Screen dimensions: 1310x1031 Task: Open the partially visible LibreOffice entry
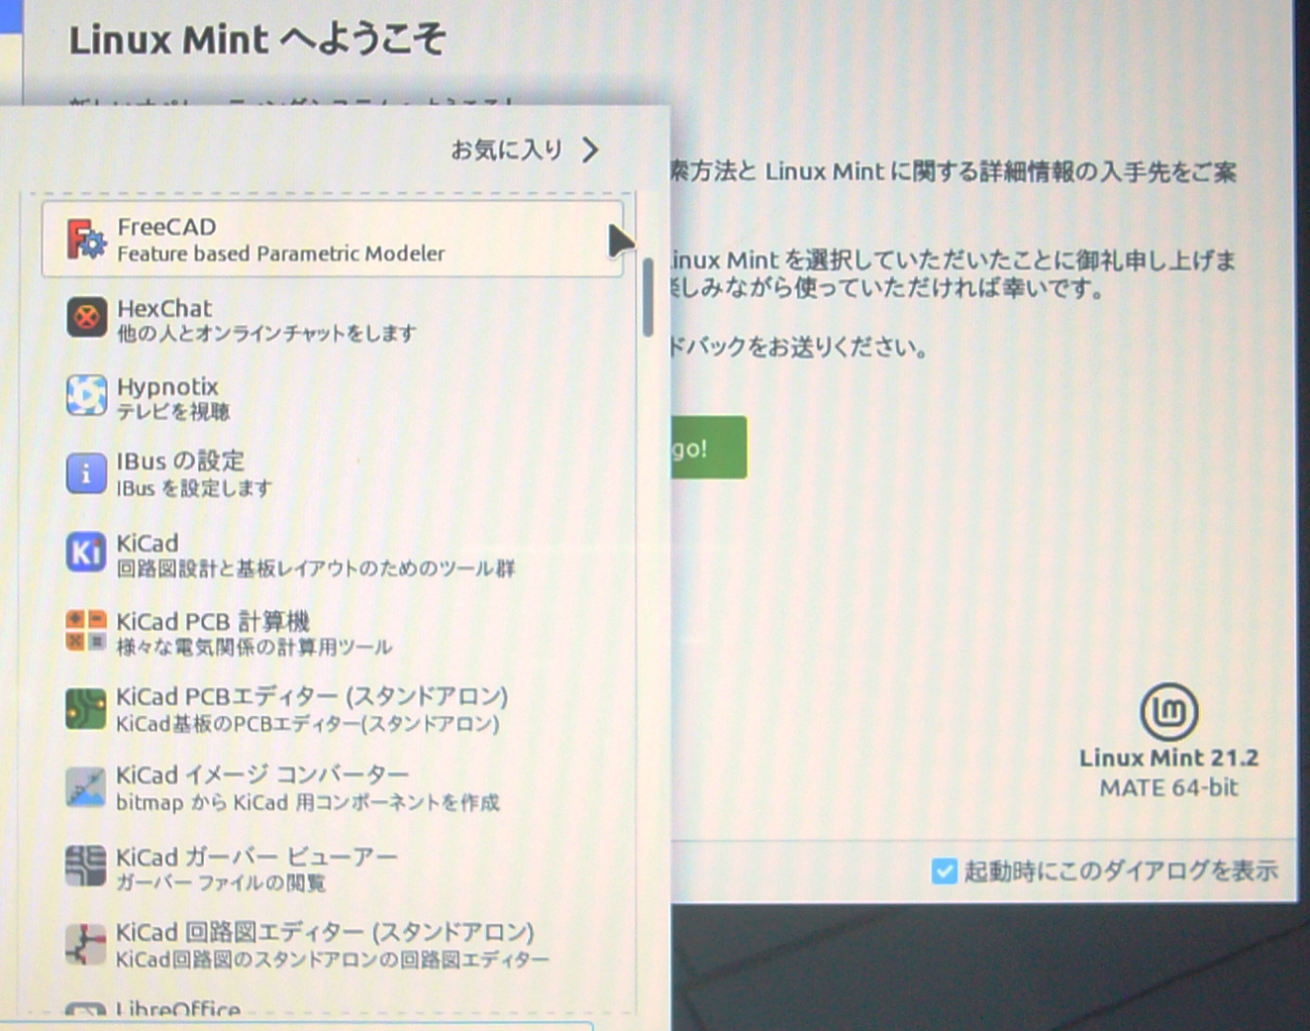pyautogui.click(x=333, y=1006)
